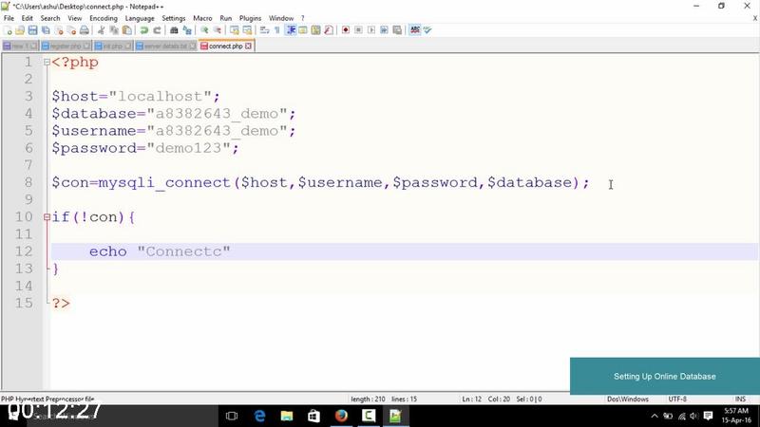Save all open files with the Save All icon
Viewport: 760px width, 427px height.
46,30
